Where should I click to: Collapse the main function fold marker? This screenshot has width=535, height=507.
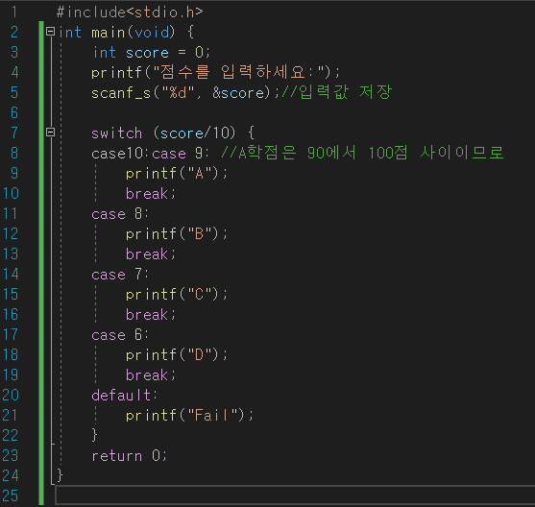coord(51,32)
